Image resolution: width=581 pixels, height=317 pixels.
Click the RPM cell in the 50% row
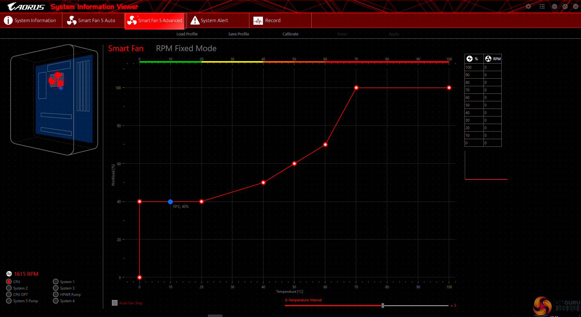click(492, 105)
